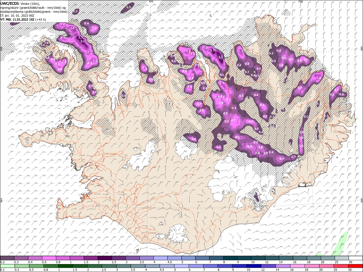Click the '3.5' snowfall value on the map
363x272 pixels.
221,57
